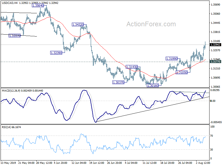Click the 1.32570 price axis value
The height and width of the screenshot is (166, 222).
pos(216,50)
